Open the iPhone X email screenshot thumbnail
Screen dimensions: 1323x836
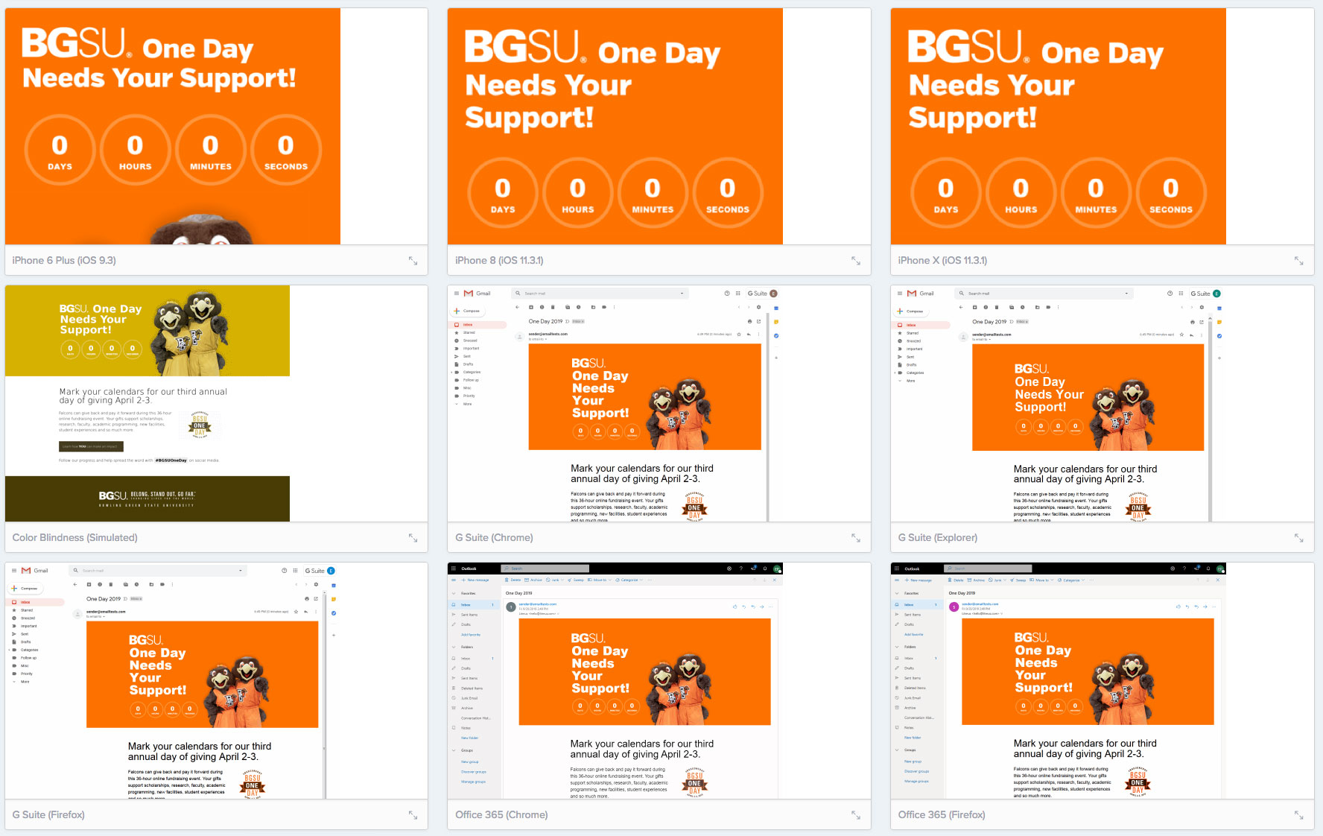[1102, 127]
